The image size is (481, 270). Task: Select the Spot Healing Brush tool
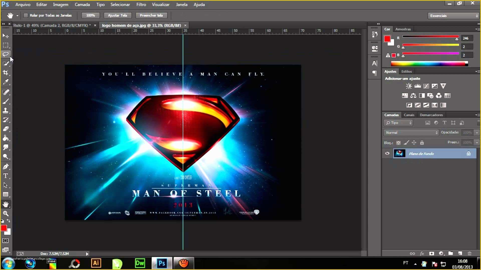coord(6,92)
